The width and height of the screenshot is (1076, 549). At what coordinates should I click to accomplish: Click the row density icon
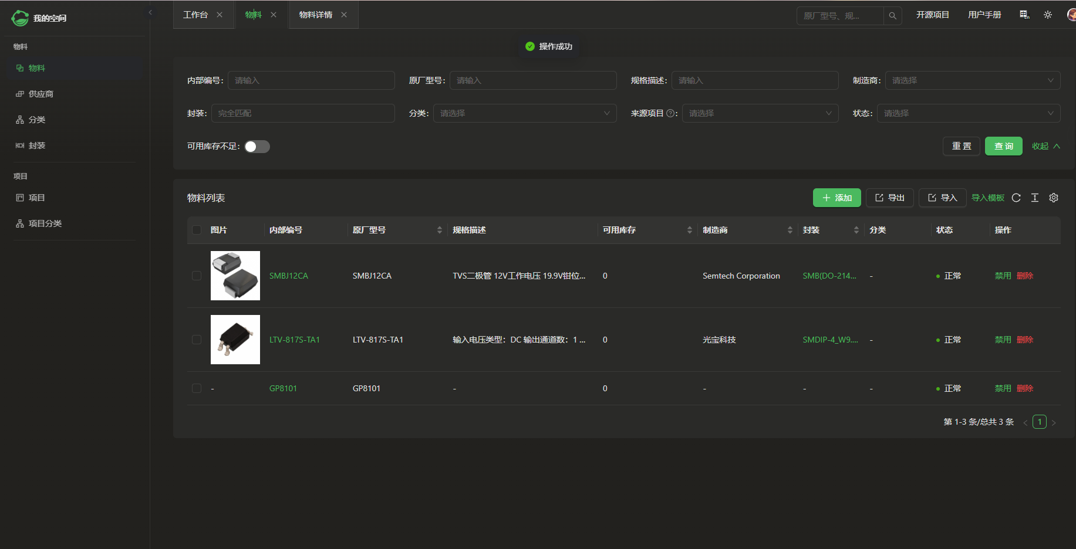(x=1035, y=198)
